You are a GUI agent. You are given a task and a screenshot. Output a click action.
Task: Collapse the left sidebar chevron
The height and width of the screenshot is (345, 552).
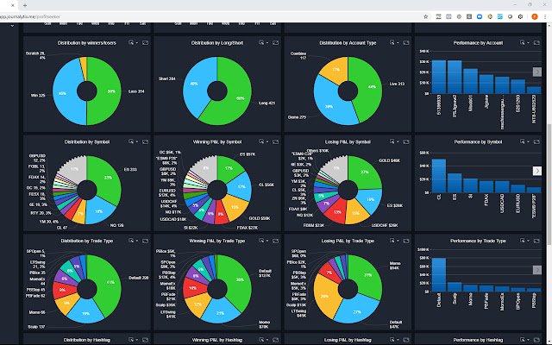pyautogui.click(x=12, y=26)
